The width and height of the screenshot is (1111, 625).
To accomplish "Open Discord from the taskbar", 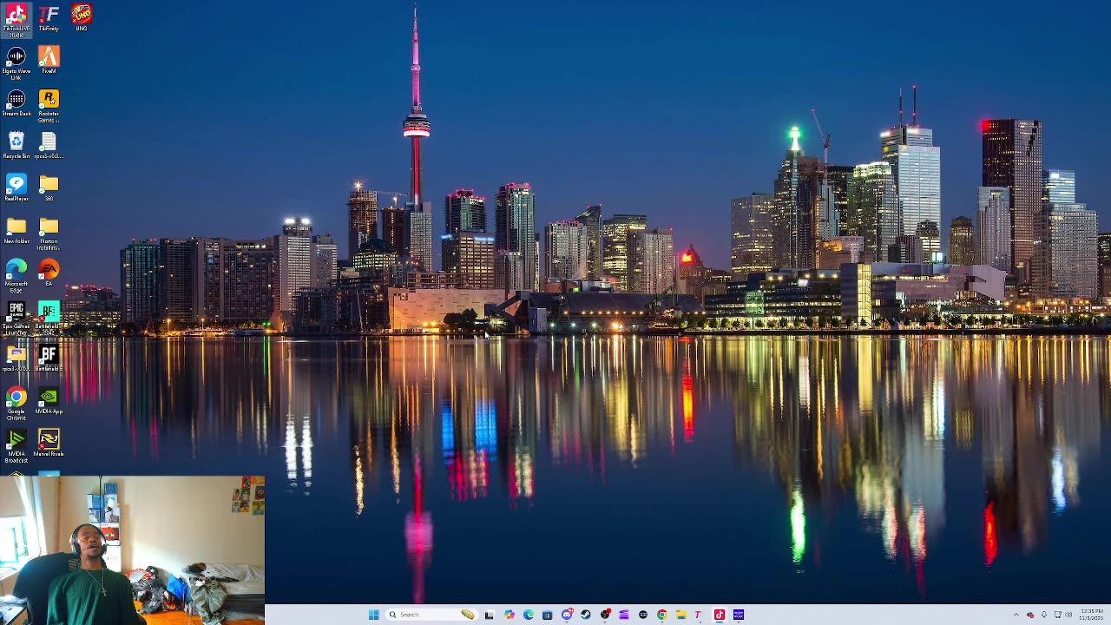I will [x=567, y=615].
